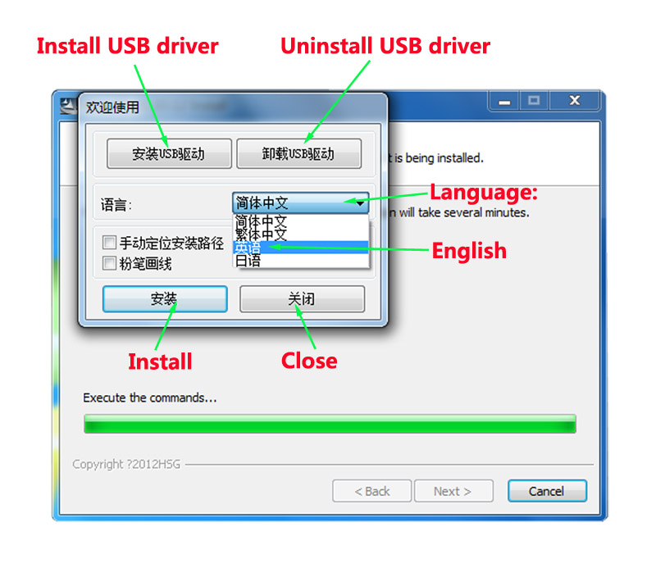Image resolution: width=656 pixels, height=573 pixels.
Task: Click the language combo box arrow
Action: (x=359, y=203)
